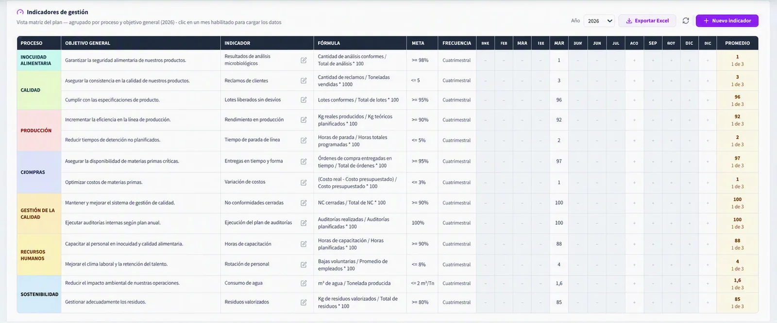
Task: Edit the Variación de costos indicator
Action: pyautogui.click(x=304, y=182)
